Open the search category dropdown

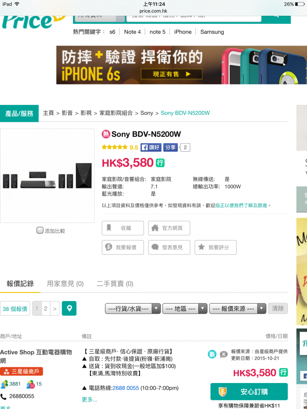point(100,18)
